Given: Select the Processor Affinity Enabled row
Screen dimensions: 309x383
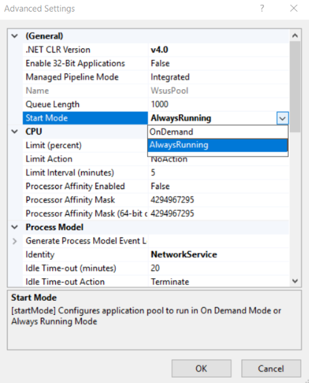Looking at the screenshot, I should (156, 186).
